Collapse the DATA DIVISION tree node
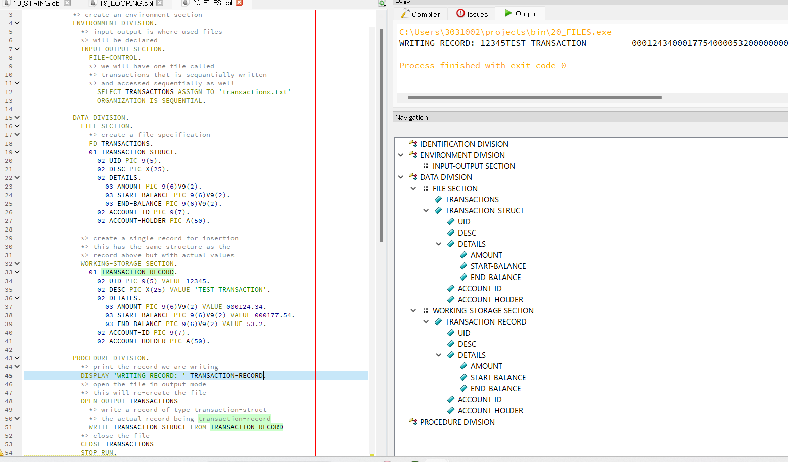The height and width of the screenshot is (462, 788). 401,177
